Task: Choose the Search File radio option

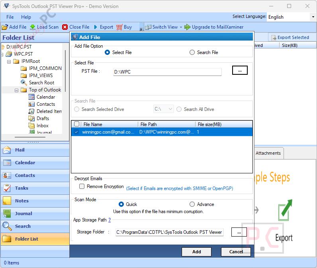Action: tap(192, 52)
